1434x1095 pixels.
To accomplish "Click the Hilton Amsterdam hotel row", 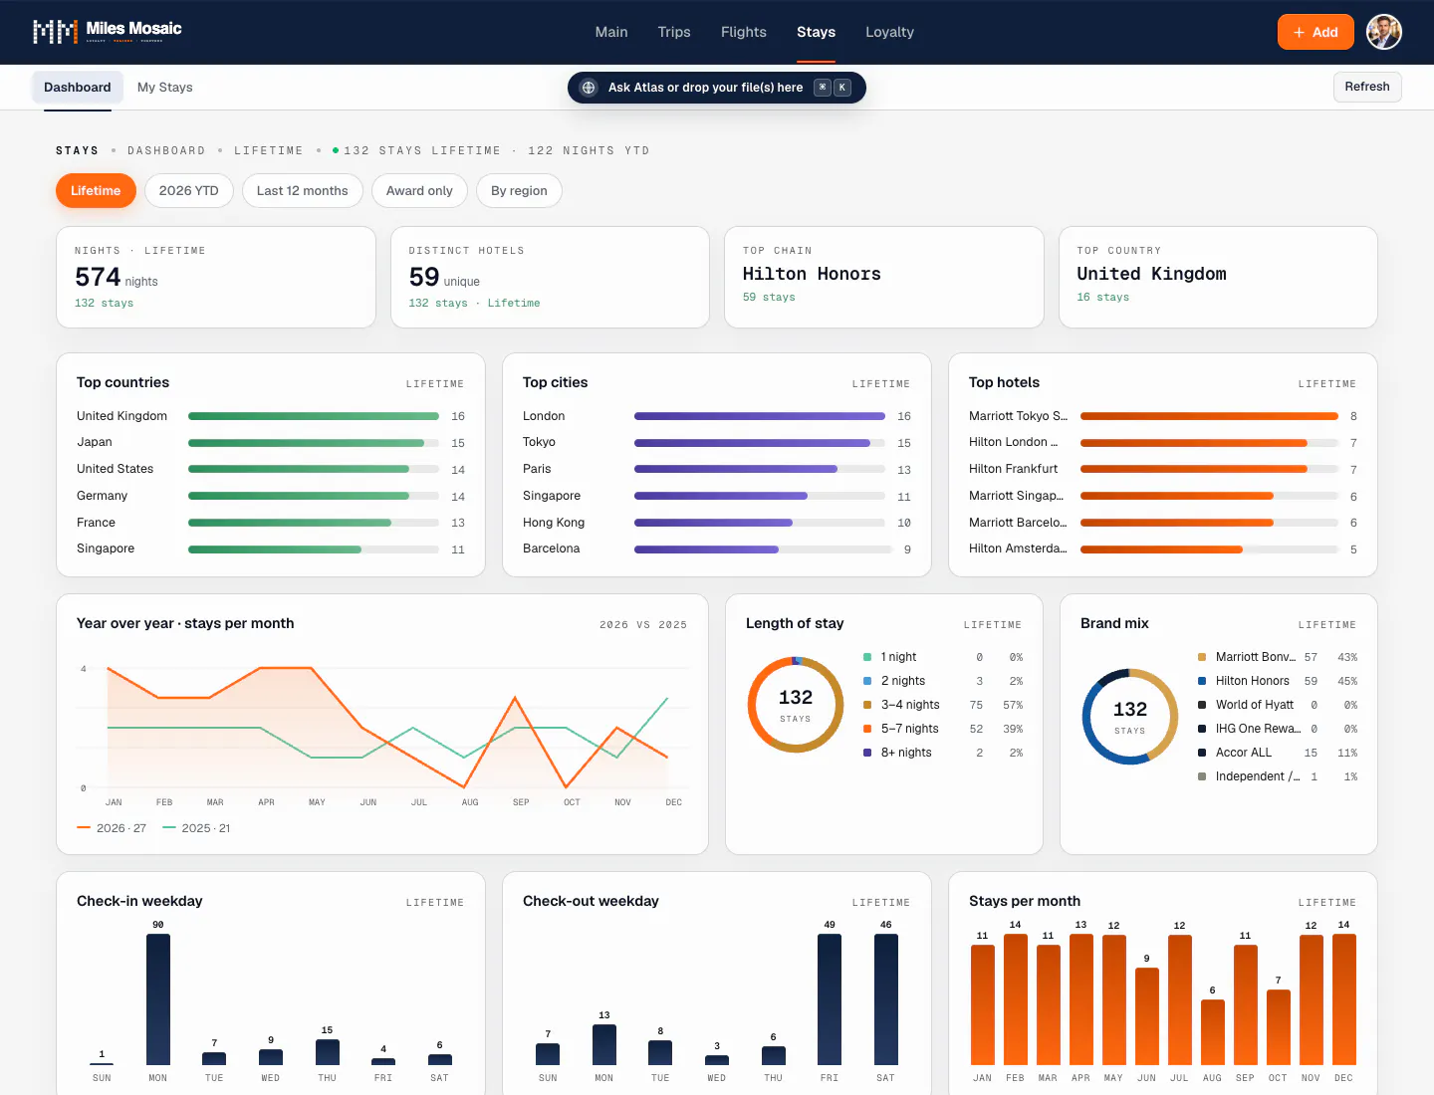I will click(1163, 548).
